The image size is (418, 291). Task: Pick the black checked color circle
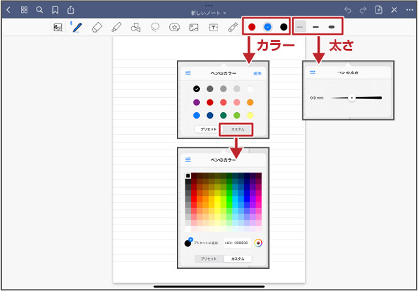click(197, 89)
